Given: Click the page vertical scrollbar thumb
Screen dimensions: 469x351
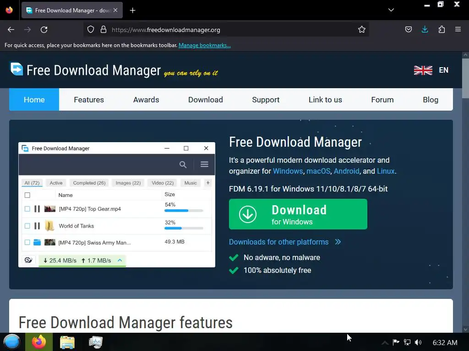Looking at the screenshot, I should point(465,78).
